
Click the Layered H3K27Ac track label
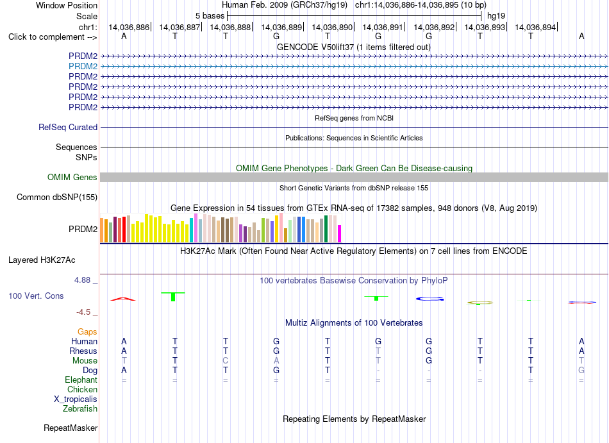coord(42,260)
